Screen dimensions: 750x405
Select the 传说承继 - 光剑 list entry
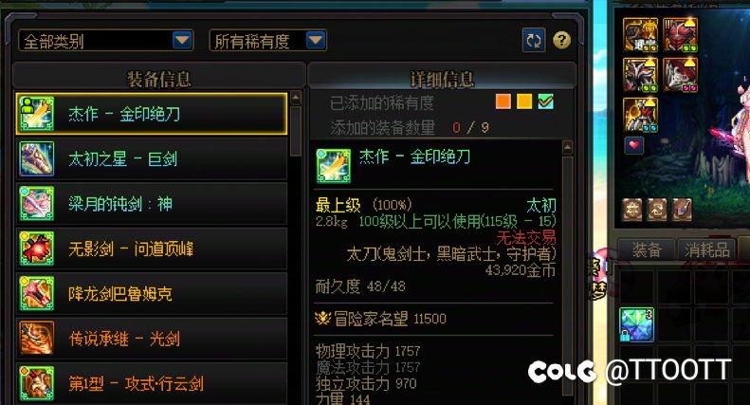pyautogui.click(x=152, y=339)
